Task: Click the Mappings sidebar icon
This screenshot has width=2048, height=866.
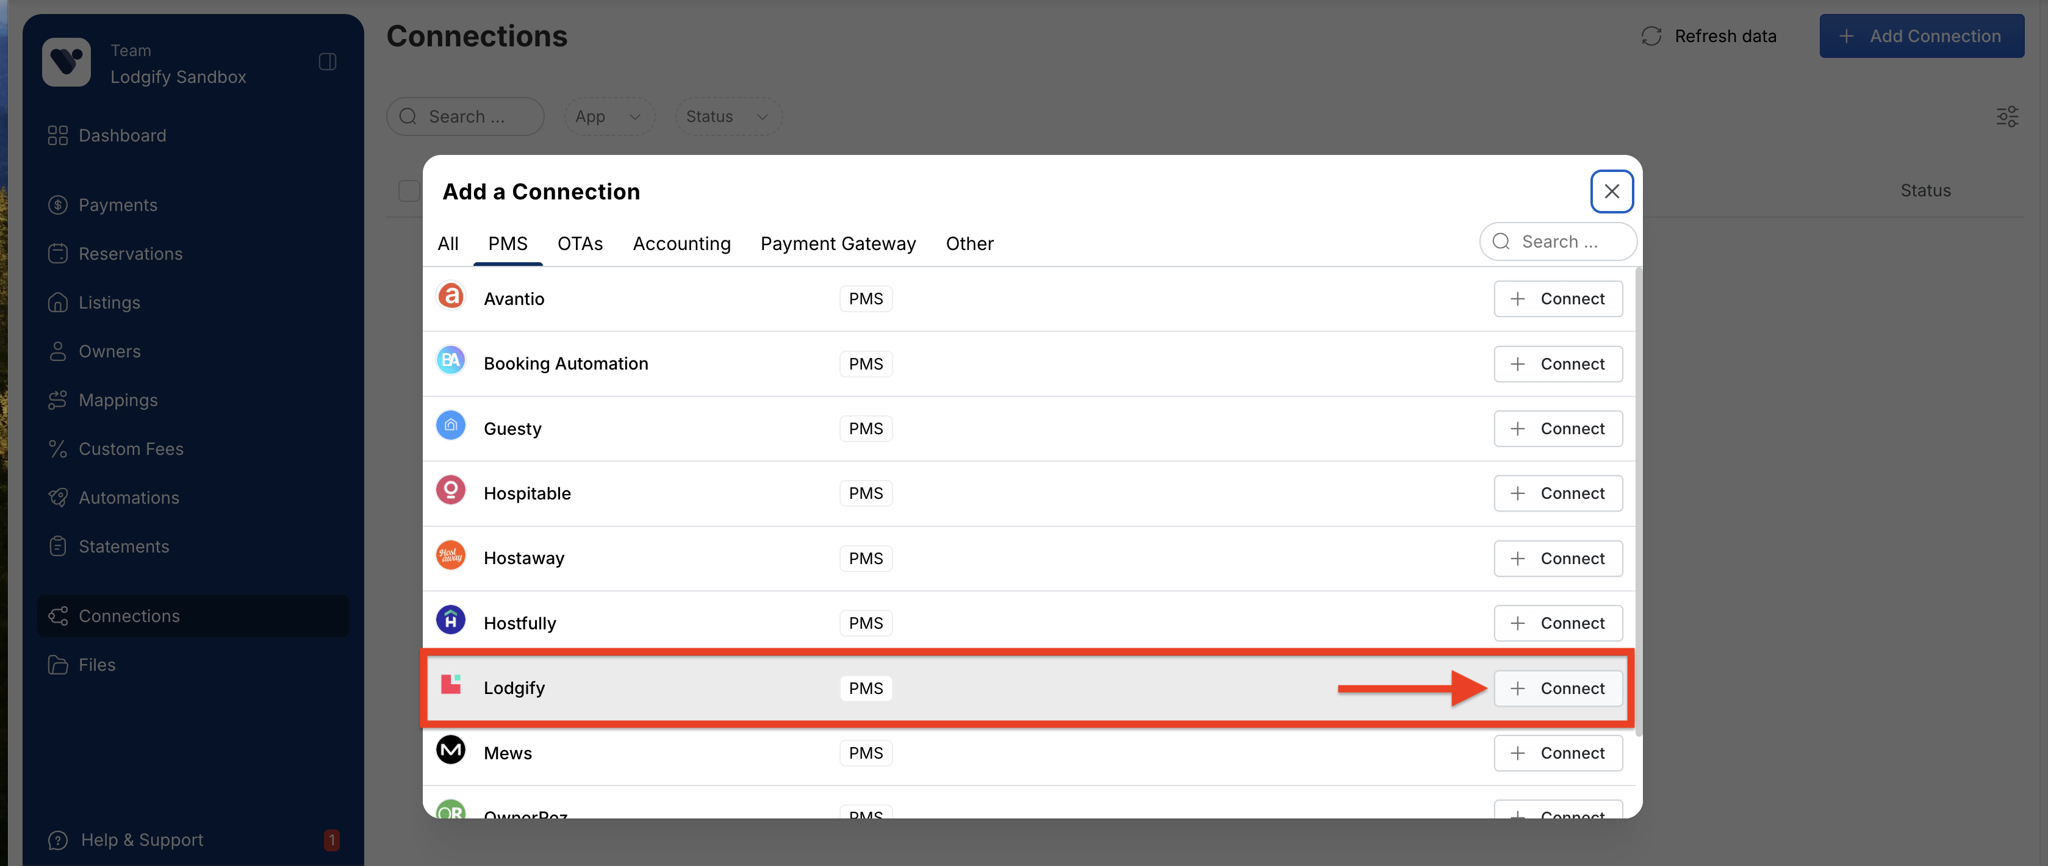Action: 57,401
